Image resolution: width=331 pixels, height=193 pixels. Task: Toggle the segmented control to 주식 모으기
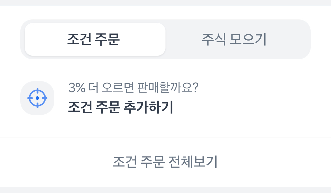click(234, 39)
